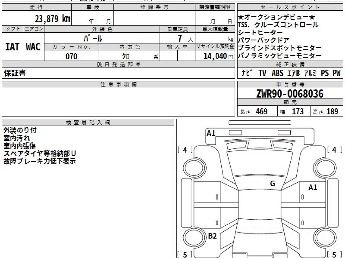Click the 諸元 header
This screenshot has height=258, width=345.
290,102
